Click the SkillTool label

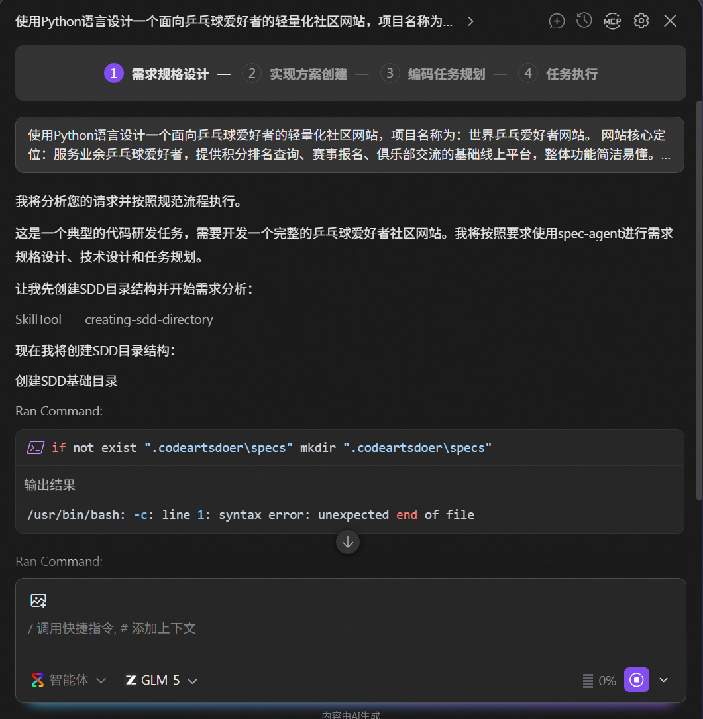pyautogui.click(x=38, y=319)
